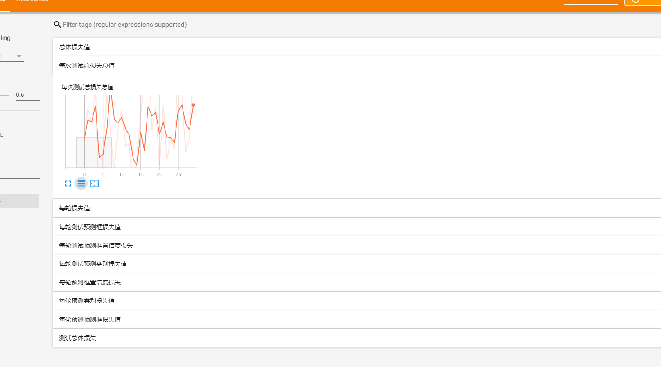Click the last data point on chart
The height and width of the screenshot is (367, 661).
(193, 105)
